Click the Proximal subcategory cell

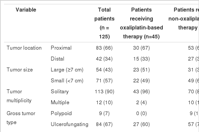coord(61,48)
